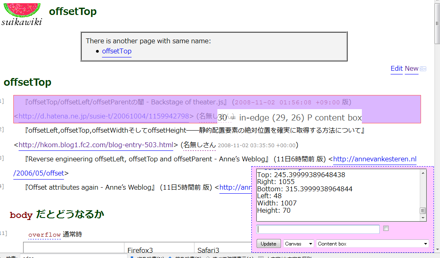Open the Canvas dropdown
440x258 pixels.
(x=299, y=244)
